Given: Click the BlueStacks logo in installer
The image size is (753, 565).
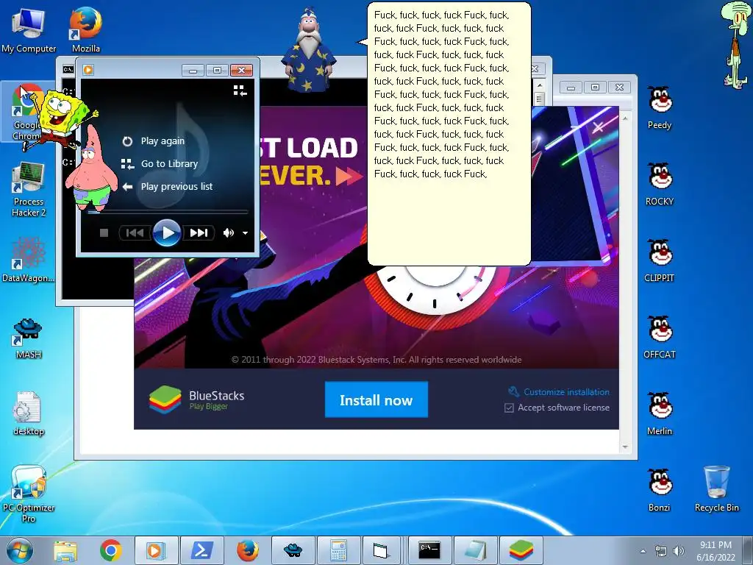Looking at the screenshot, I should [165, 399].
